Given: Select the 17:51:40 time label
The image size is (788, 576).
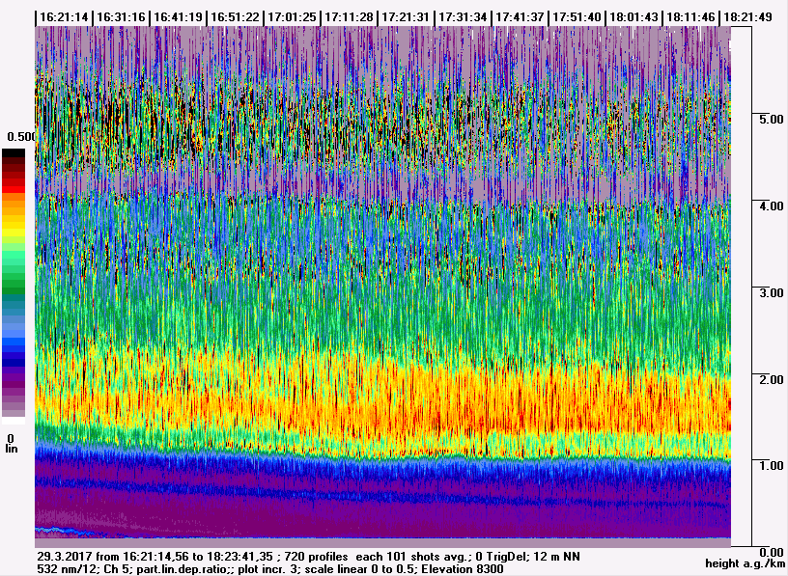Looking at the screenshot, I should click(577, 17).
